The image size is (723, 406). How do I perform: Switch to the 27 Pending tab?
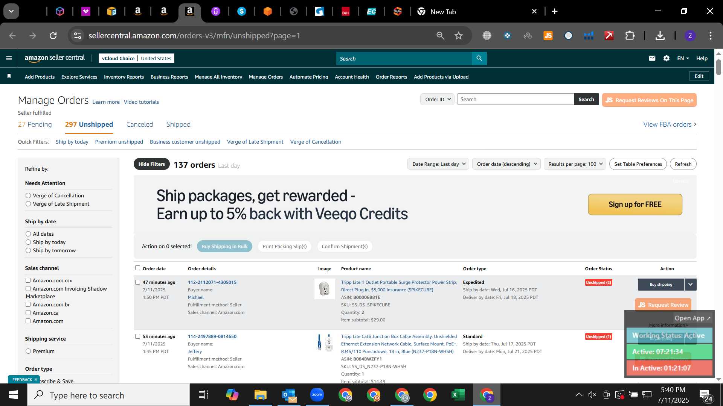pyautogui.click(x=35, y=124)
